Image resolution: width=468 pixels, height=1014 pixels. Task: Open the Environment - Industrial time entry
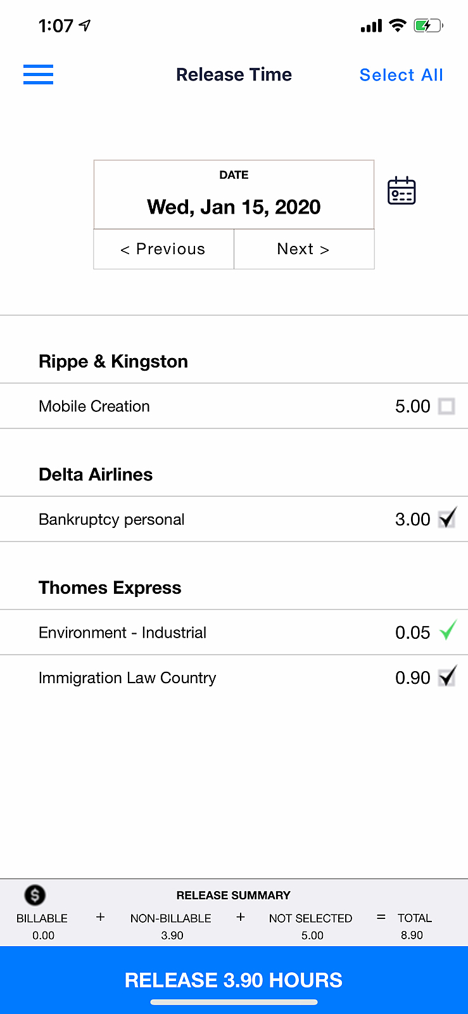[123, 632]
